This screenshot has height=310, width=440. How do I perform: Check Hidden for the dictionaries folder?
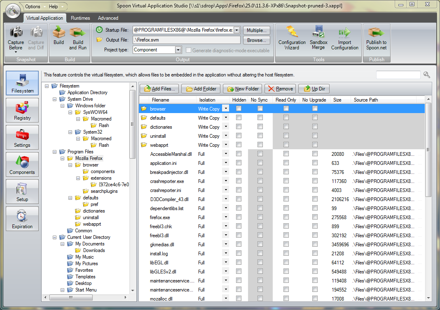(239, 127)
